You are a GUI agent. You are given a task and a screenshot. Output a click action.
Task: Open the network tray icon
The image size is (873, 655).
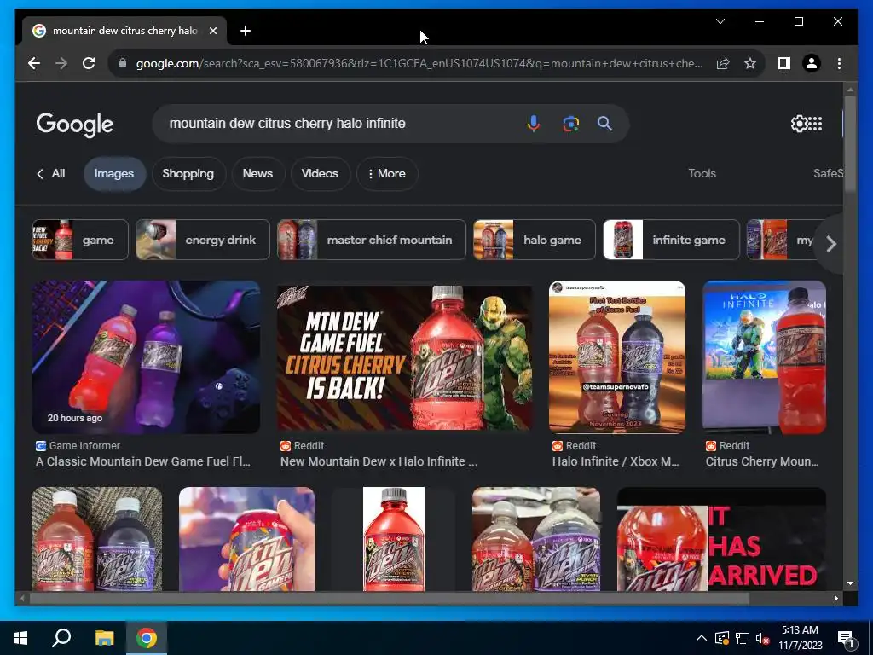pyautogui.click(x=743, y=638)
